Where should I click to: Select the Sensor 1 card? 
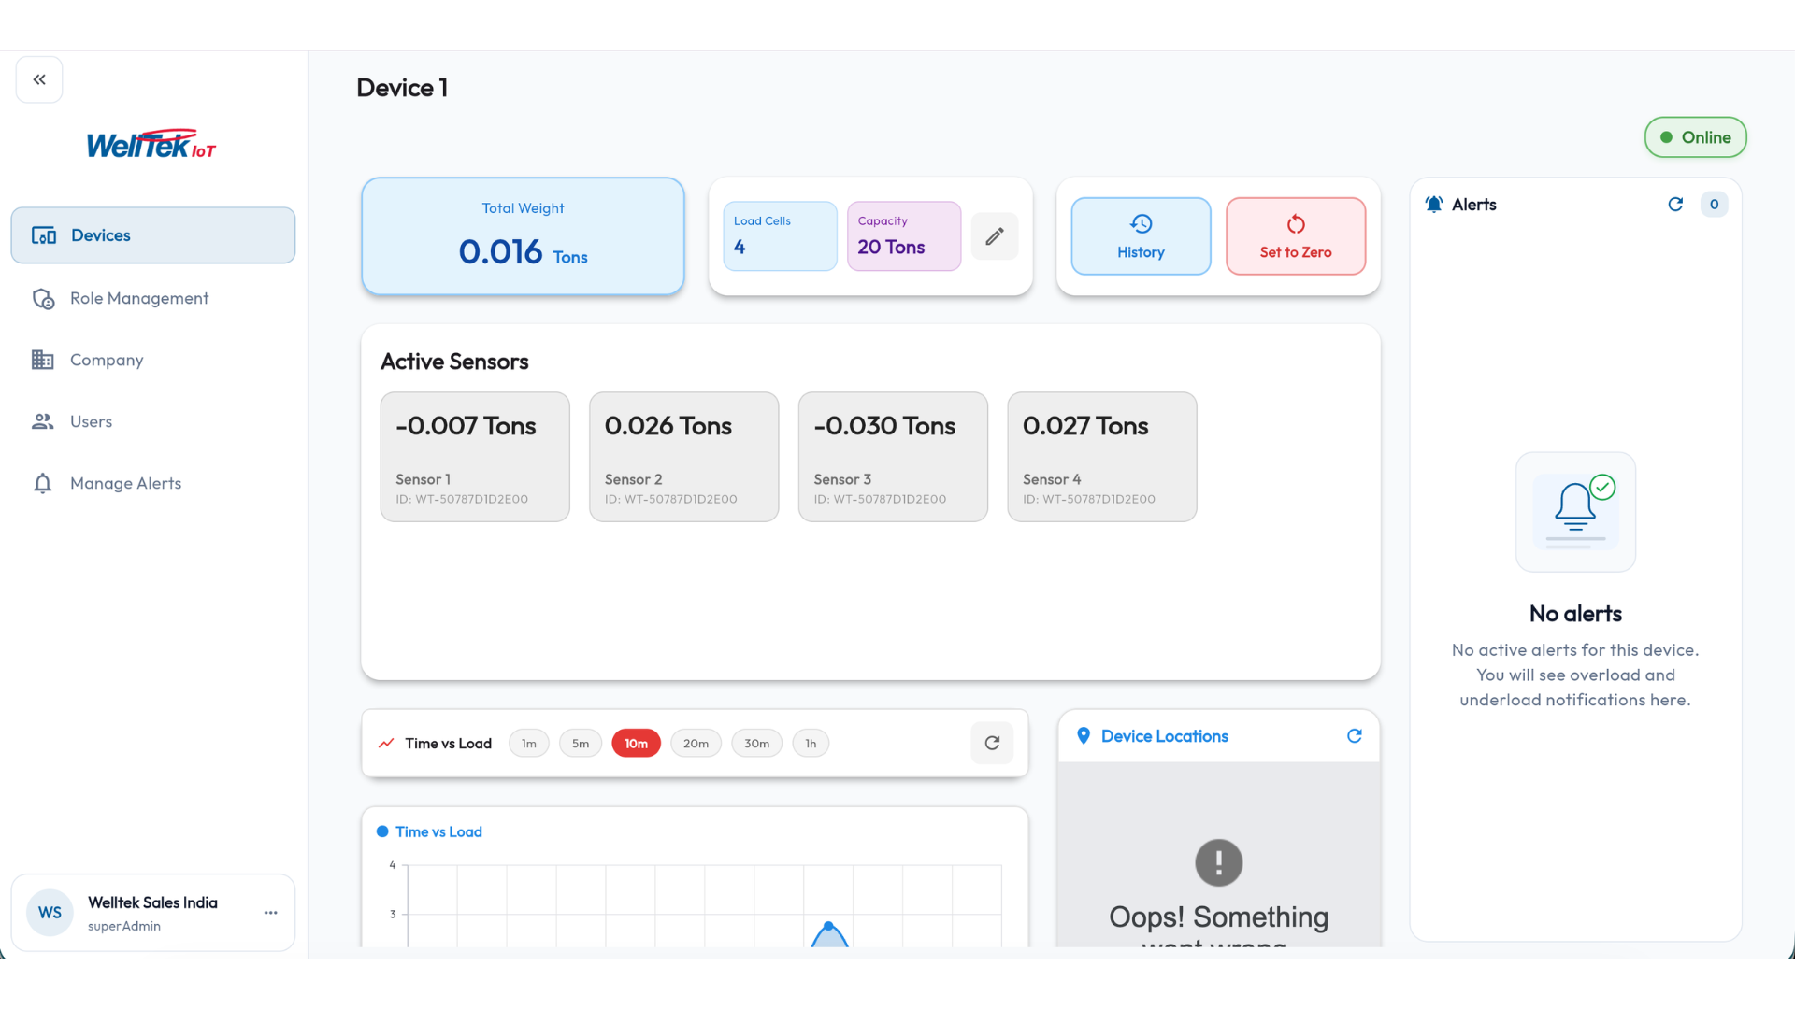pos(475,457)
